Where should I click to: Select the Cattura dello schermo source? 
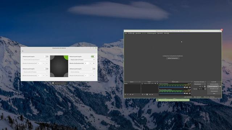tap(149, 83)
